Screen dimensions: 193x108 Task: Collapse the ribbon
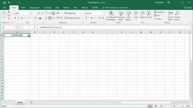click(x=191, y=22)
